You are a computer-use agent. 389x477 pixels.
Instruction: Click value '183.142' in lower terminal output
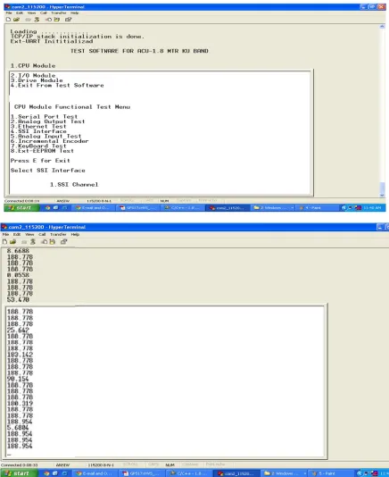tap(20, 355)
